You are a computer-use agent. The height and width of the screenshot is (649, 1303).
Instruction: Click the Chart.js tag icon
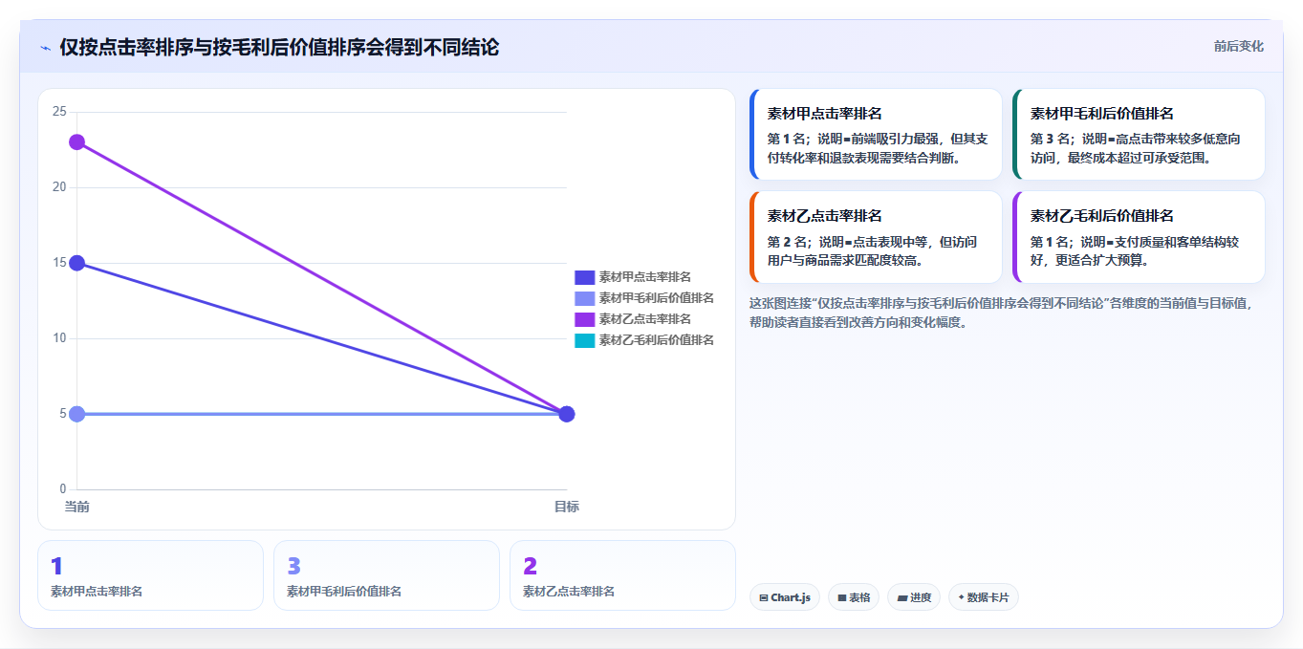[764, 598]
